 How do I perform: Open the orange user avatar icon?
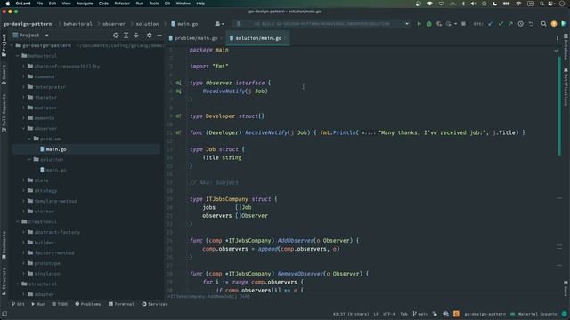(554, 24)
